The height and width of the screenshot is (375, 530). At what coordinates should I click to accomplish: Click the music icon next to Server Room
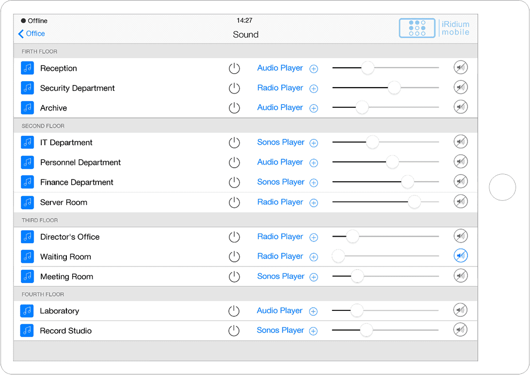click(27, 202)
